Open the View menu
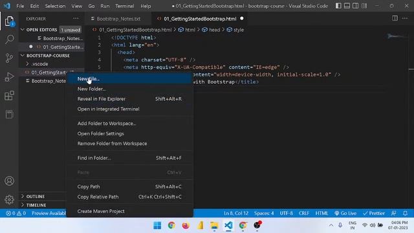 coord(76,6)
